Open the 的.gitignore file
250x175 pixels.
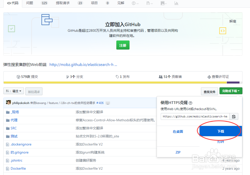pyautogui.click(x=19, y=152)
